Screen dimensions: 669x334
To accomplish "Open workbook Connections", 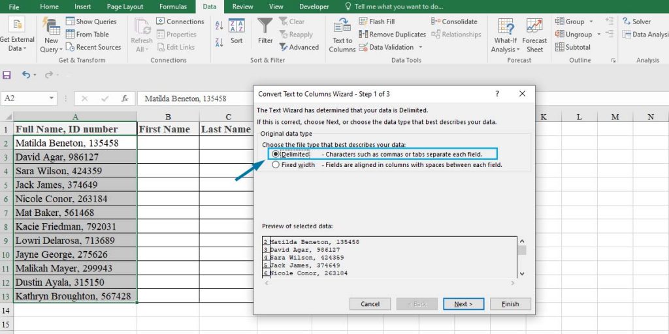I will 180,22.
